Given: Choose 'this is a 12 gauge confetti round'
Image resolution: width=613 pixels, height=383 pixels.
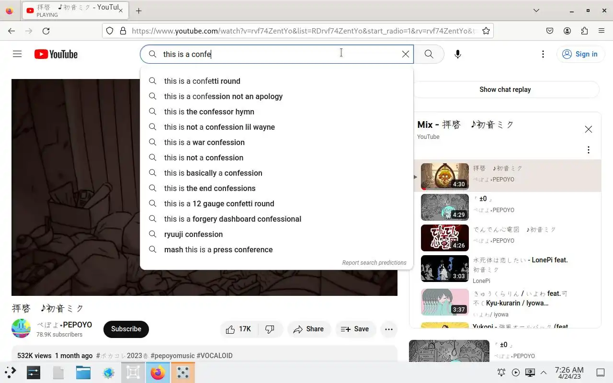Looking at the screenshot, I should click(x=276, y=203).
